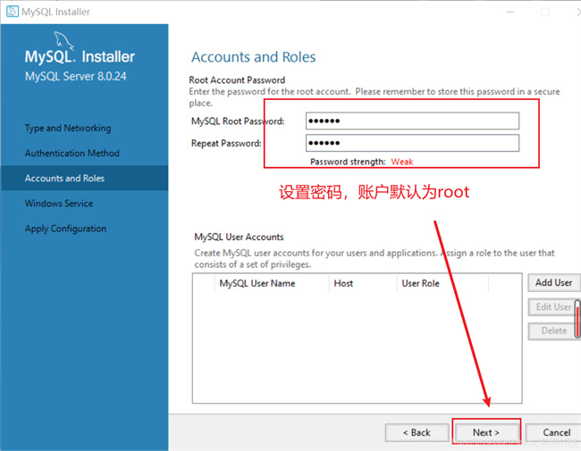Focus the MySQL Root Password field
Image resolution: width=581 pixels, height=451 pixels.
(412, 121)
